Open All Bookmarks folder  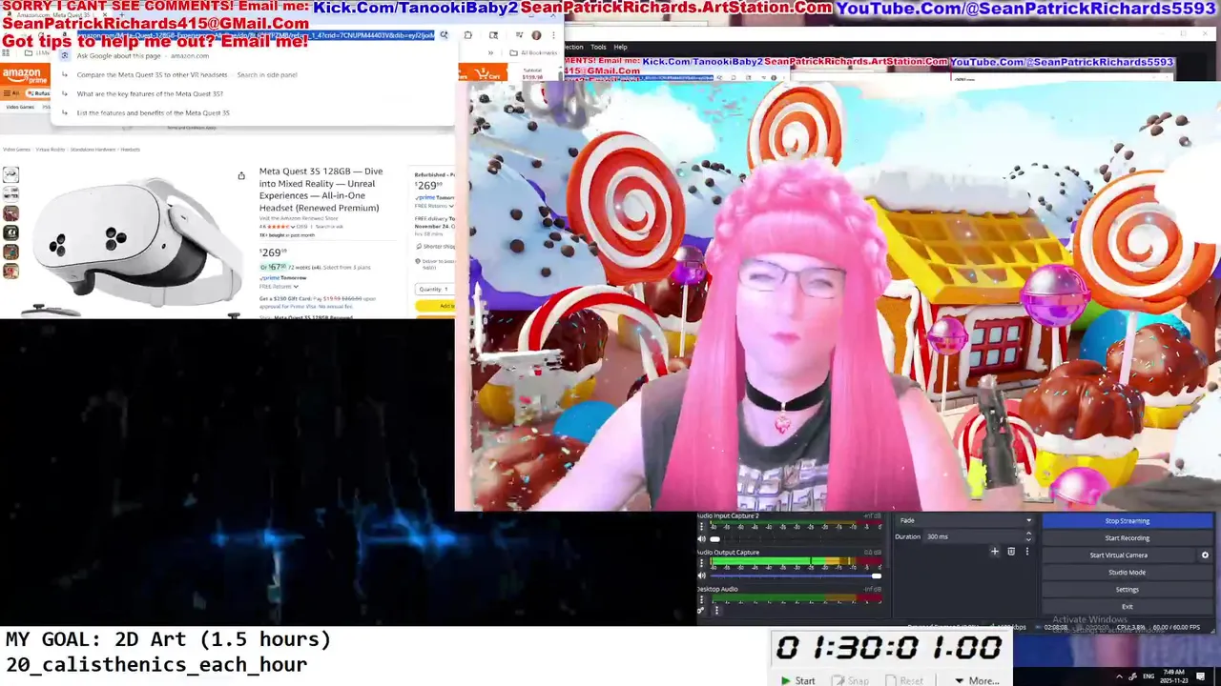(534, 52)
